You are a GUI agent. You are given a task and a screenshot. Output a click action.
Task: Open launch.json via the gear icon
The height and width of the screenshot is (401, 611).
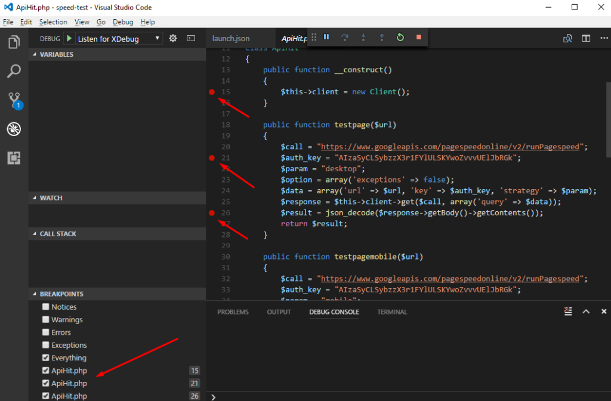[x=173, y=38]
